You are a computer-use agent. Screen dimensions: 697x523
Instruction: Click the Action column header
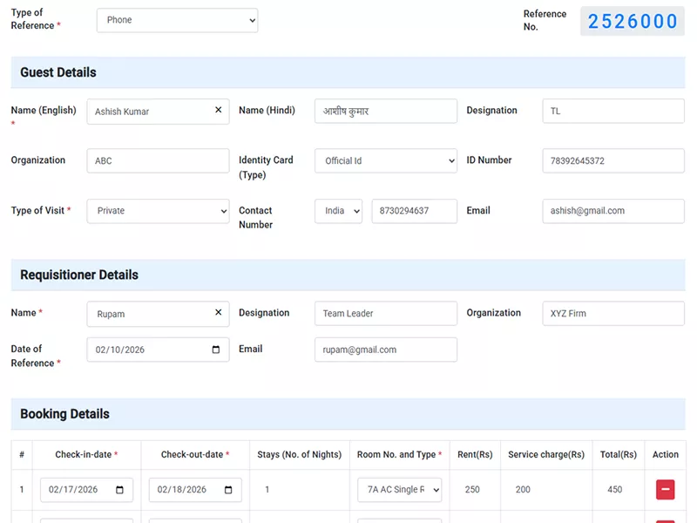666,454
